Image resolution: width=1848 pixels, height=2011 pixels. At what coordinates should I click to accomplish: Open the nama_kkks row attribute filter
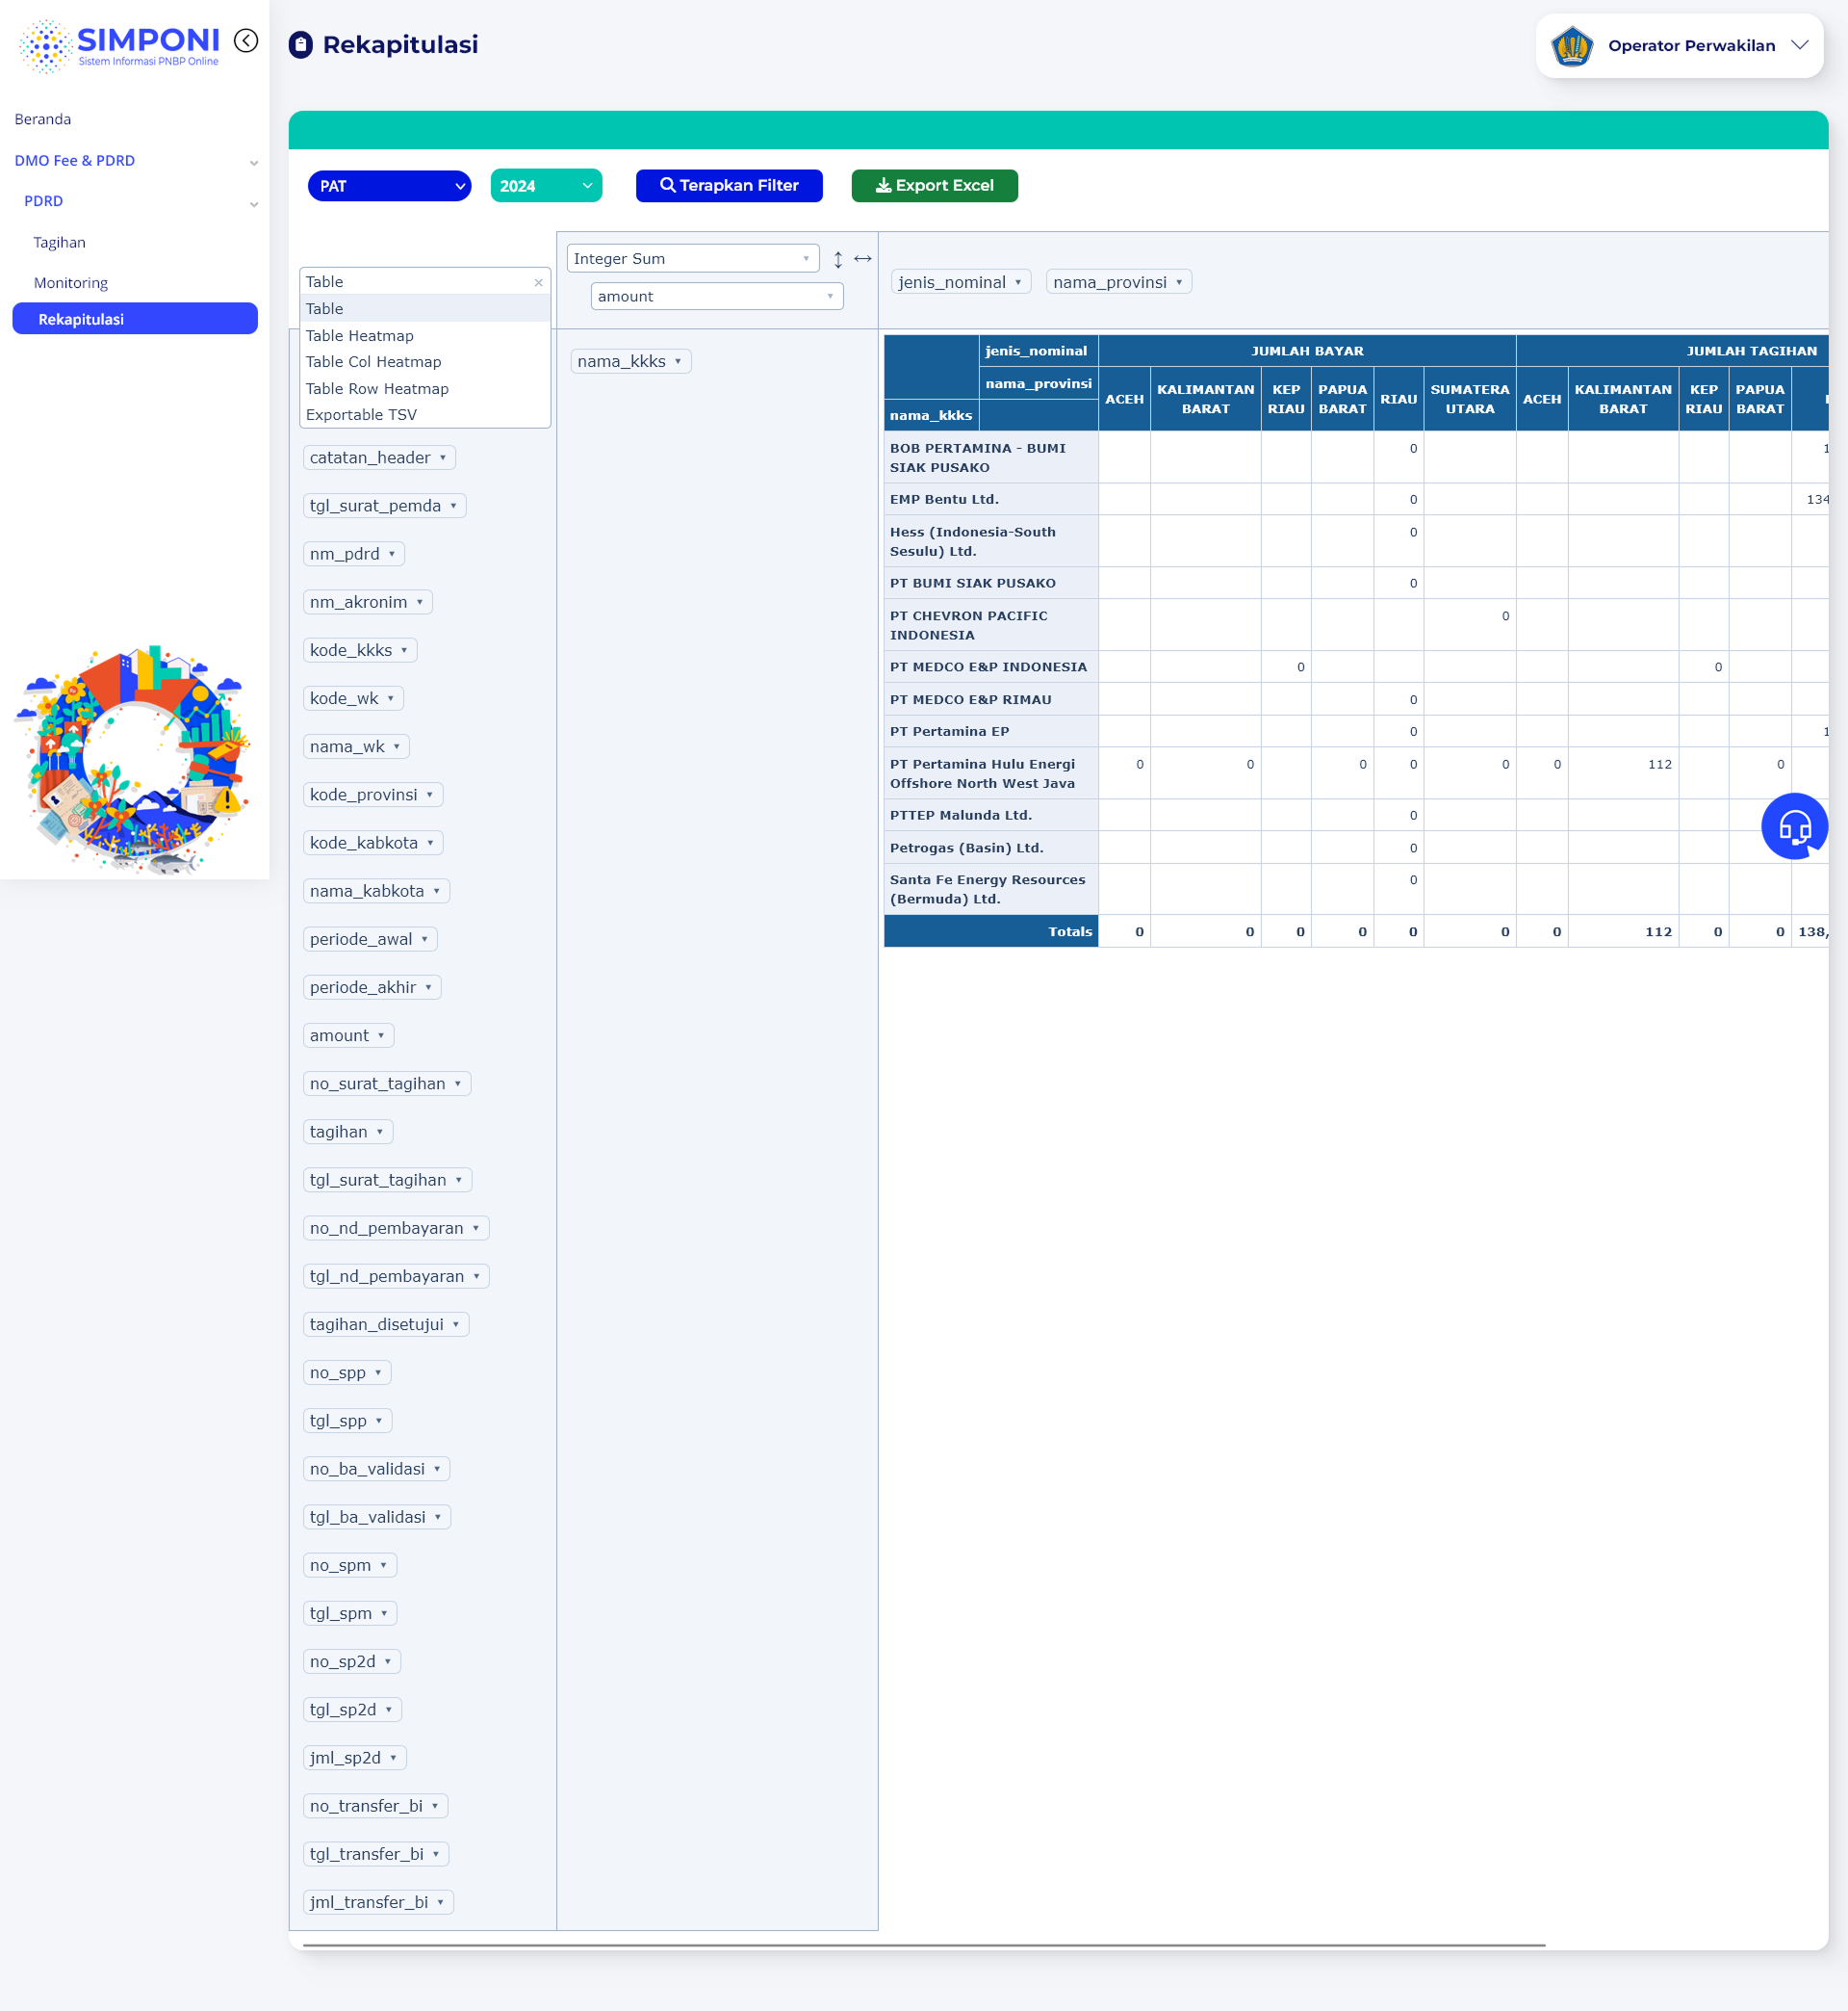[x=678, y=362]
